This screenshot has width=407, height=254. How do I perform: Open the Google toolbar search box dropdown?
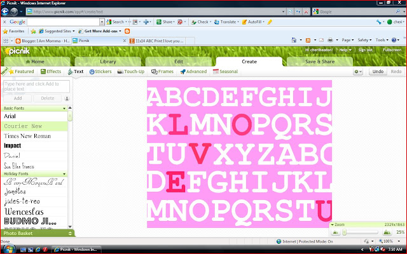[x=102, y=22]
